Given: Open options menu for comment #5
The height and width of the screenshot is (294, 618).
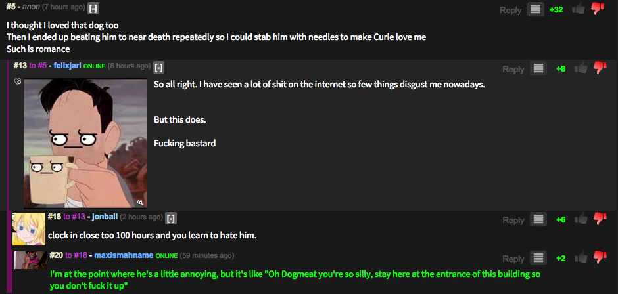Looking at the screenshot, I should pos(536,10).
